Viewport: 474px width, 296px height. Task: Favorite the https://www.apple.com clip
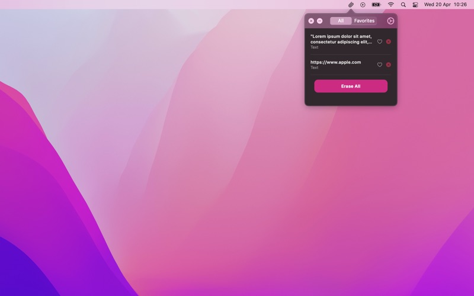(x=380, y=65)
